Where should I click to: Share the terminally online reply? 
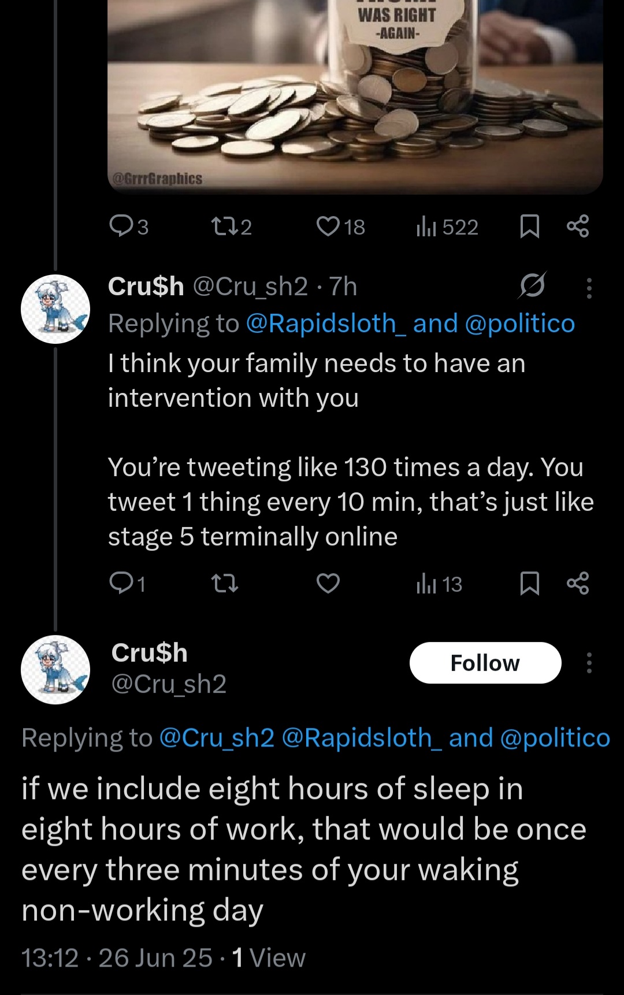pos(578,583)
